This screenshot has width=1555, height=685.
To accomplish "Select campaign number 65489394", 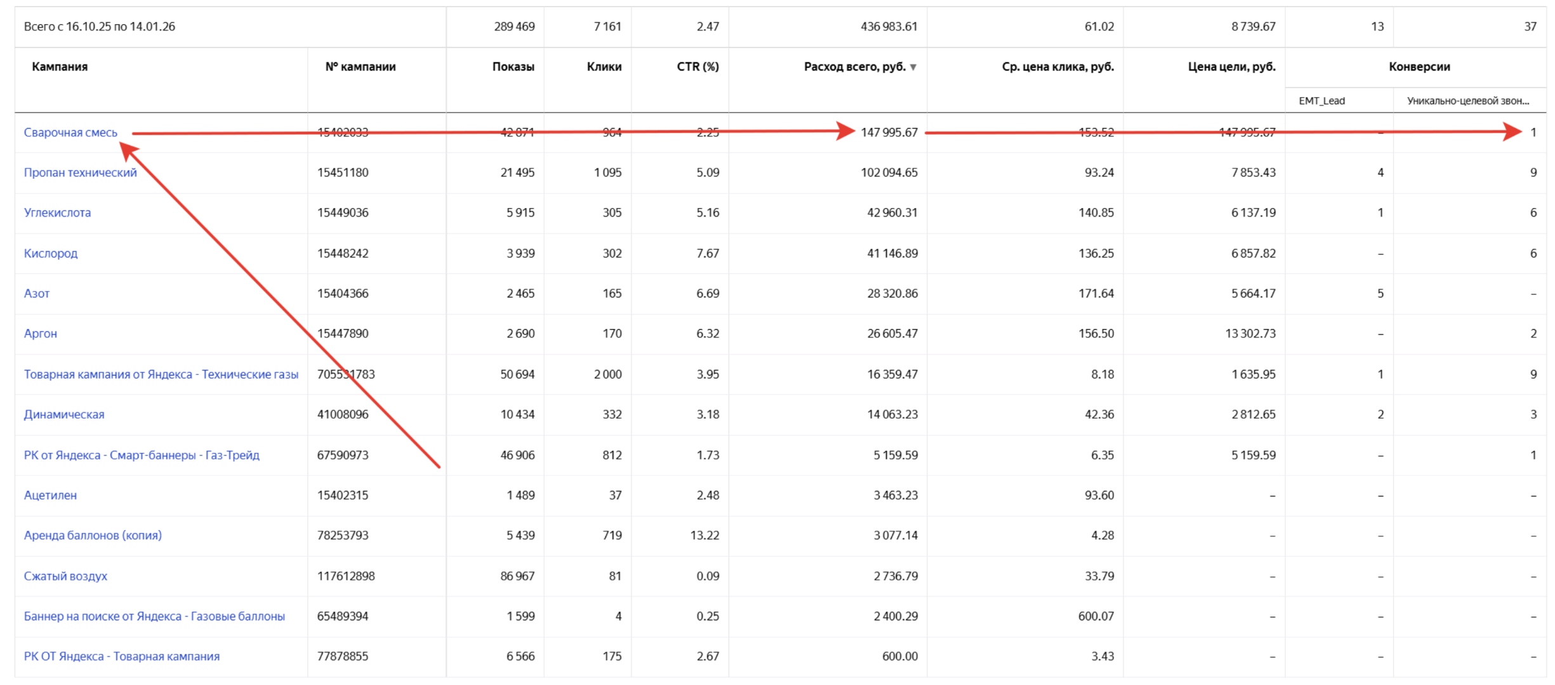I will (343, 616).
